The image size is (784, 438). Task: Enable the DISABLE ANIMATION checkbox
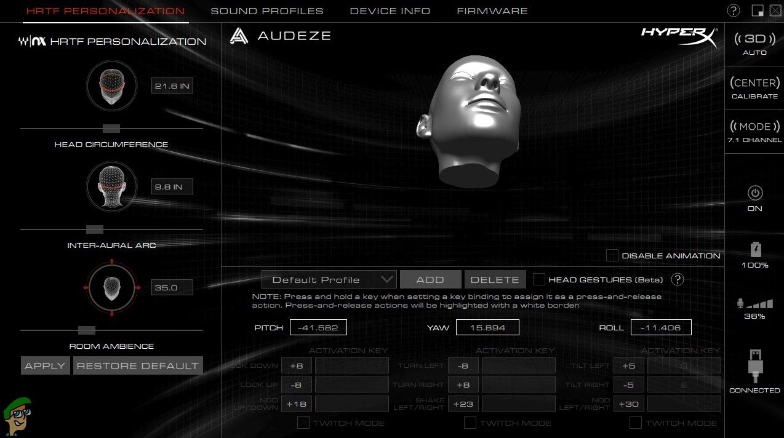tap(612, 255)
